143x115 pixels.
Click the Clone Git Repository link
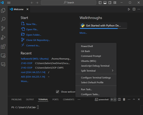click(x=38, y=40)
